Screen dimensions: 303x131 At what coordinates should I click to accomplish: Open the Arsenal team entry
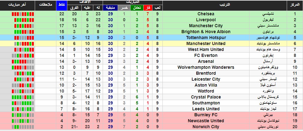click(206, 62)
